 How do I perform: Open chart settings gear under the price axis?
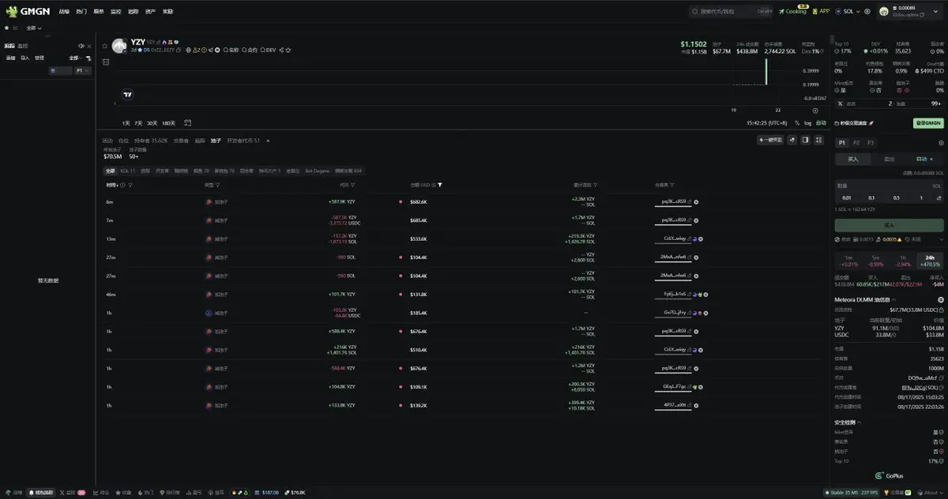click(x=815, y=111)
